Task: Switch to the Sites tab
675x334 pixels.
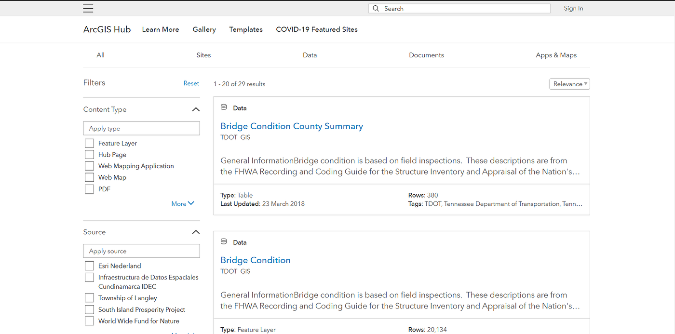Action: pos(203,55)
